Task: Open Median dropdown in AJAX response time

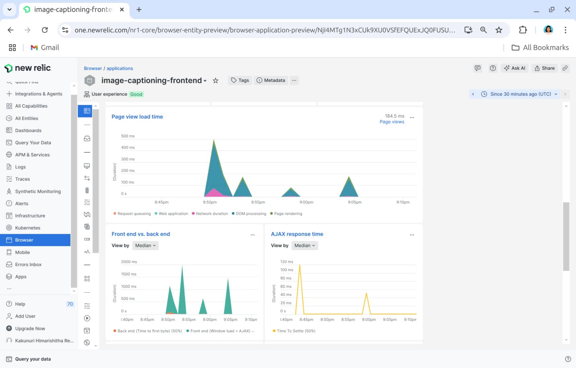Action: pyautogui.click(x=305, y=246)
